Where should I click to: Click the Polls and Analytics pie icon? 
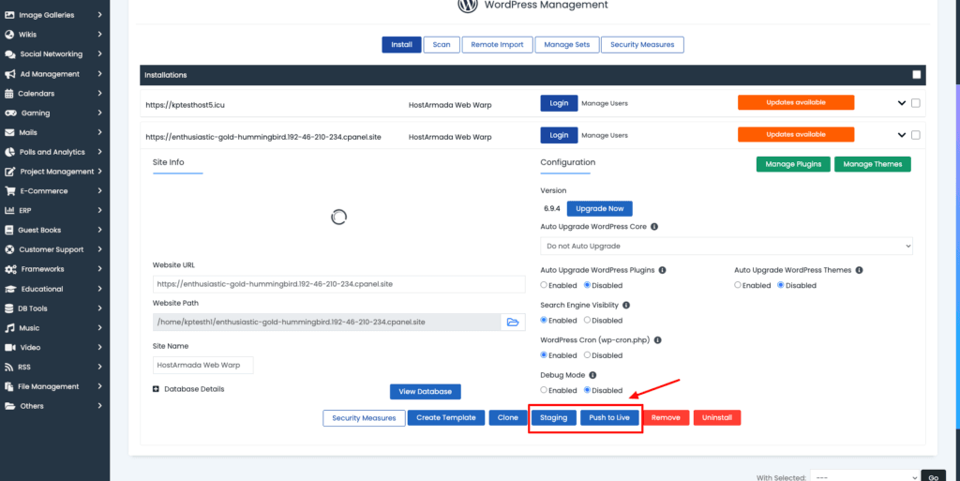pyautogui.click(x=9, y=152)
